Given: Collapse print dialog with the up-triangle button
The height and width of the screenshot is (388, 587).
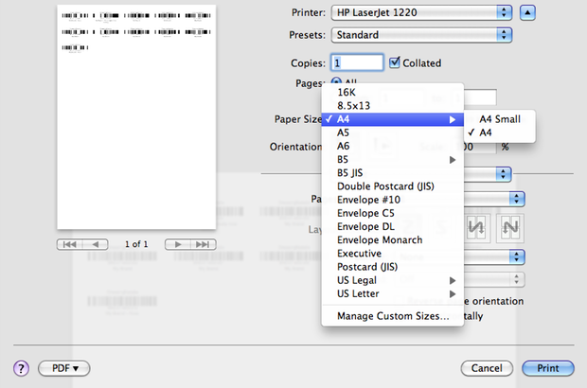Looking at the screenshot, I should pyautogui.click(x=527, y=12).
